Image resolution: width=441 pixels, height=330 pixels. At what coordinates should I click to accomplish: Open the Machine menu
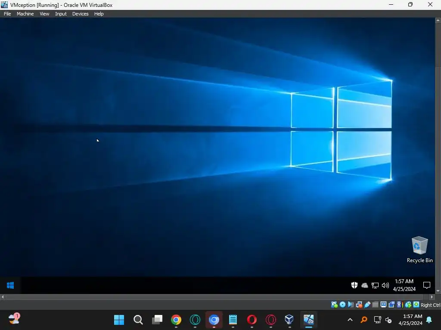coord(25,14)
